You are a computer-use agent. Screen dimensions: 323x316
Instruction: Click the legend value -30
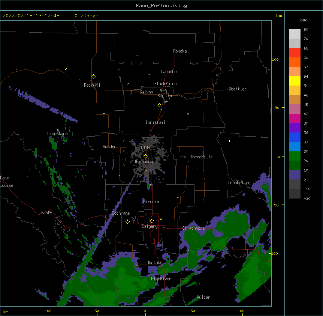click(307, 199)
